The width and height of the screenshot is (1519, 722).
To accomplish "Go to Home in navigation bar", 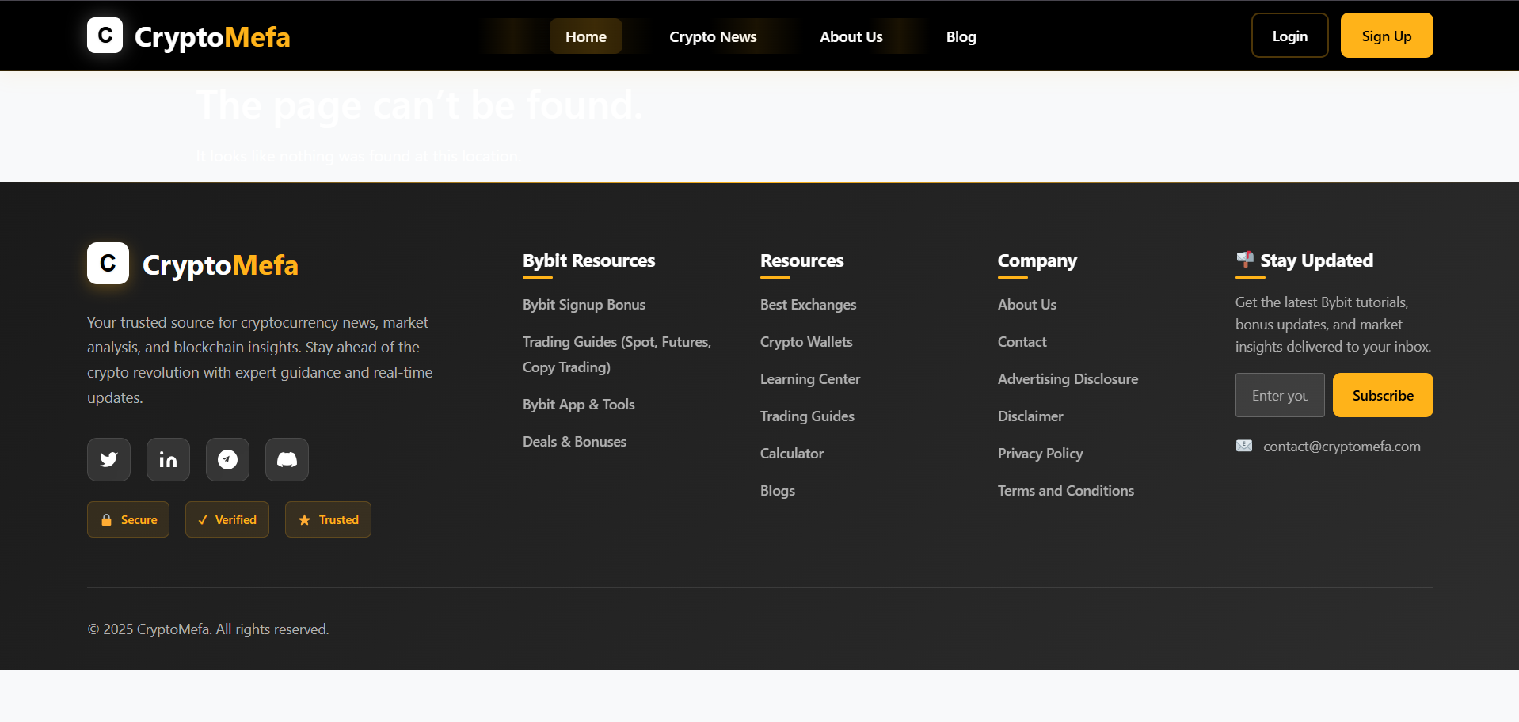I will (x=586, y=36).
